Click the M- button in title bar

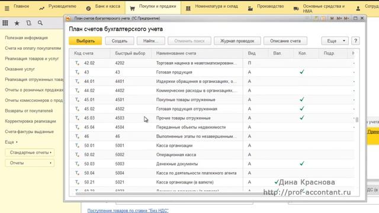(x=346, y=18)
